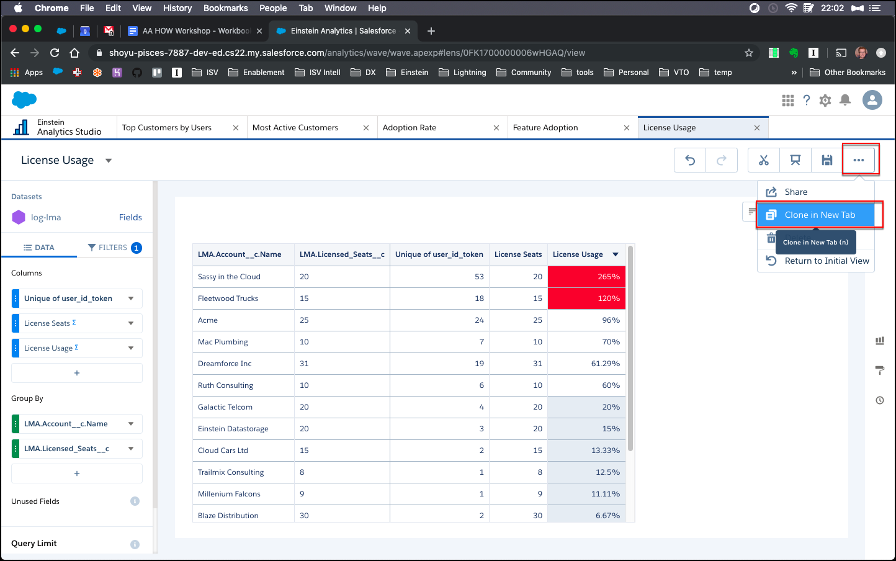Switch to the Feature Adoption tab
The image size is (896, 561).
545,128
